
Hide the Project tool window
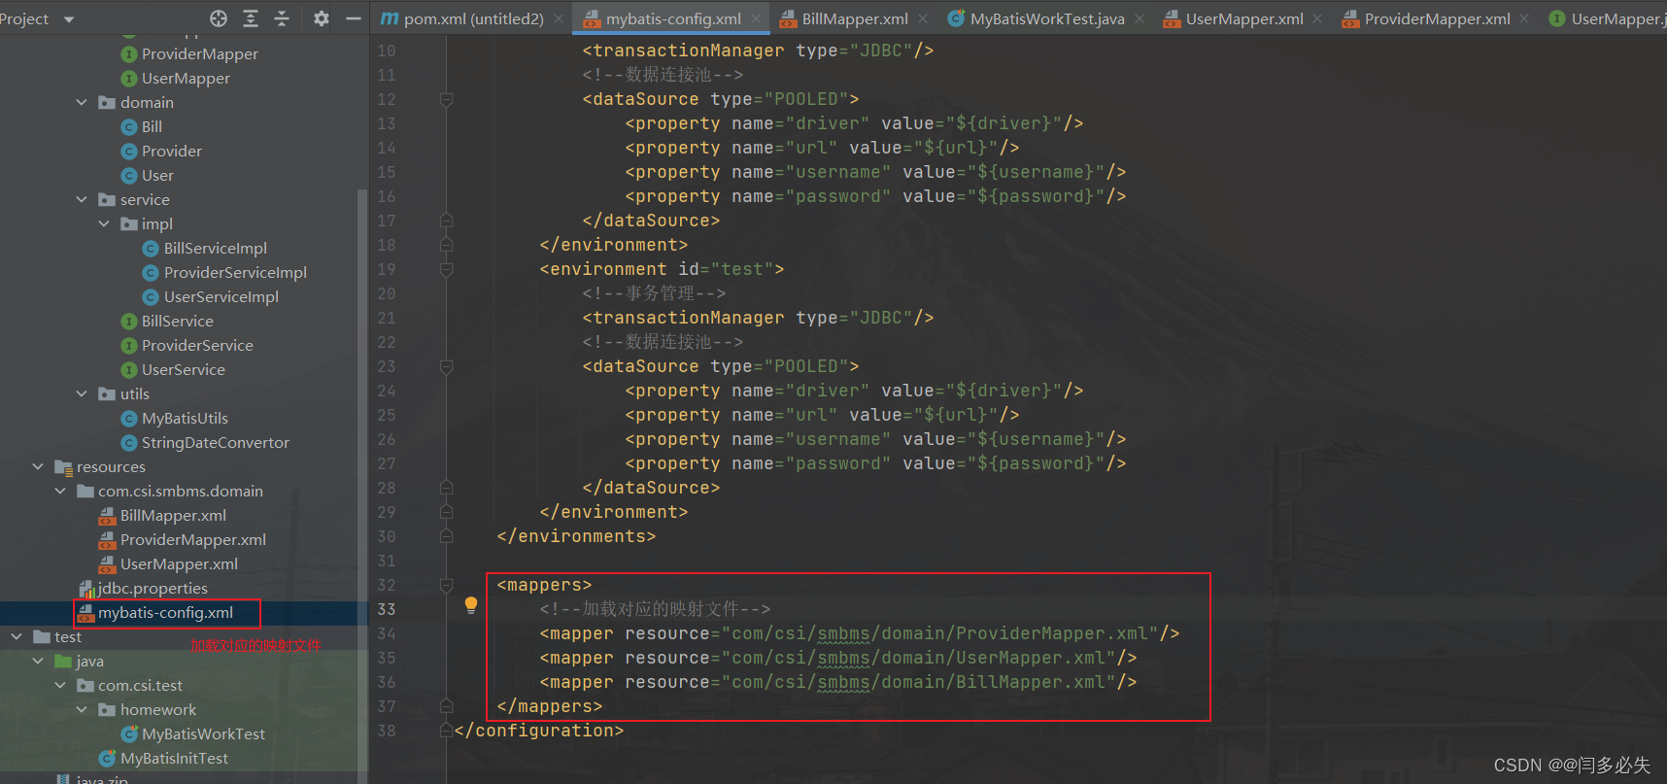pos(354,18)
